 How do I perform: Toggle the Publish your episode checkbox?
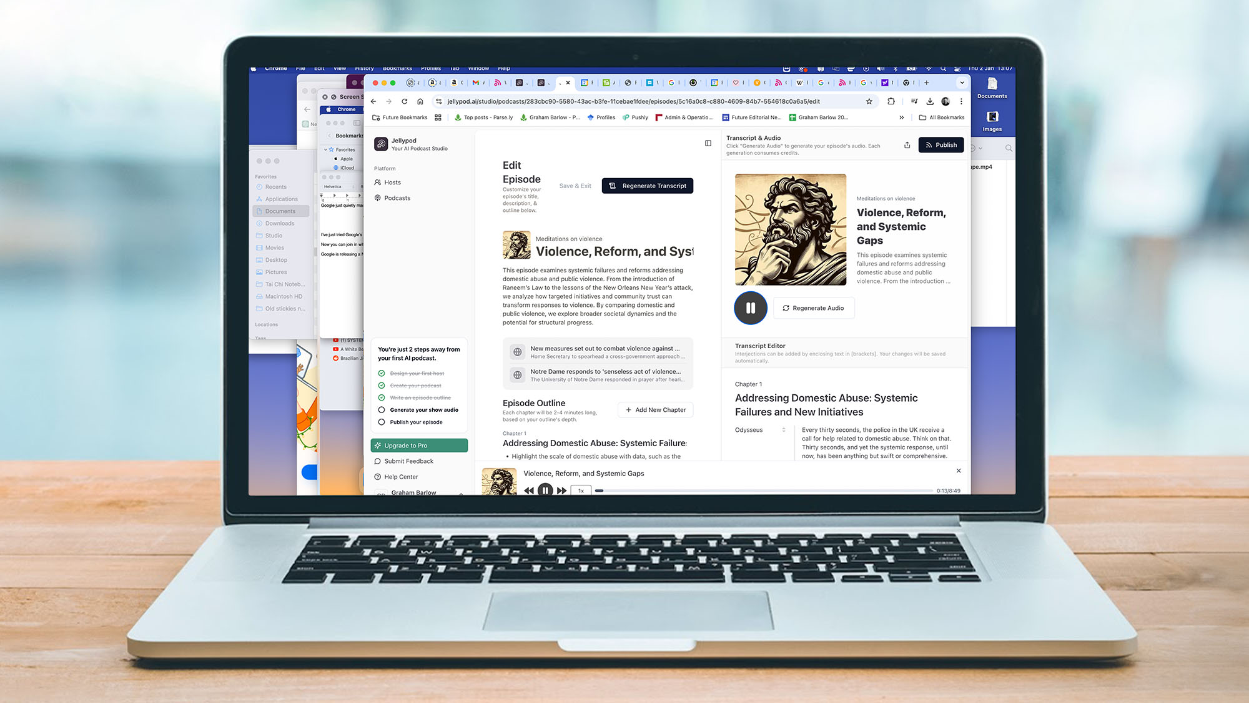(x=382, y=422)
